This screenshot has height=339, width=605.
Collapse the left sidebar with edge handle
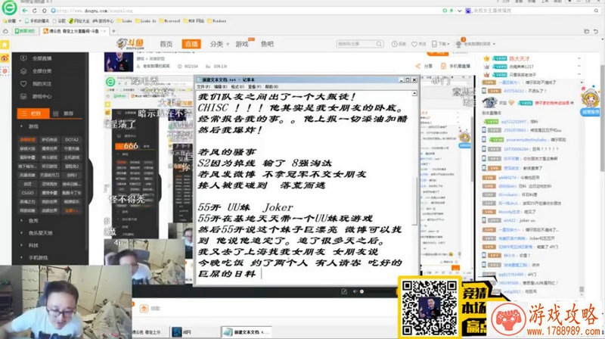[x=91, y=182]
